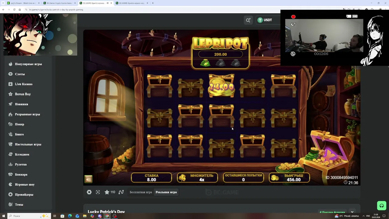This screenshot has width=389, height=219.
Task: Click the green pot in Lepri Pot
Action: (205, 63)
